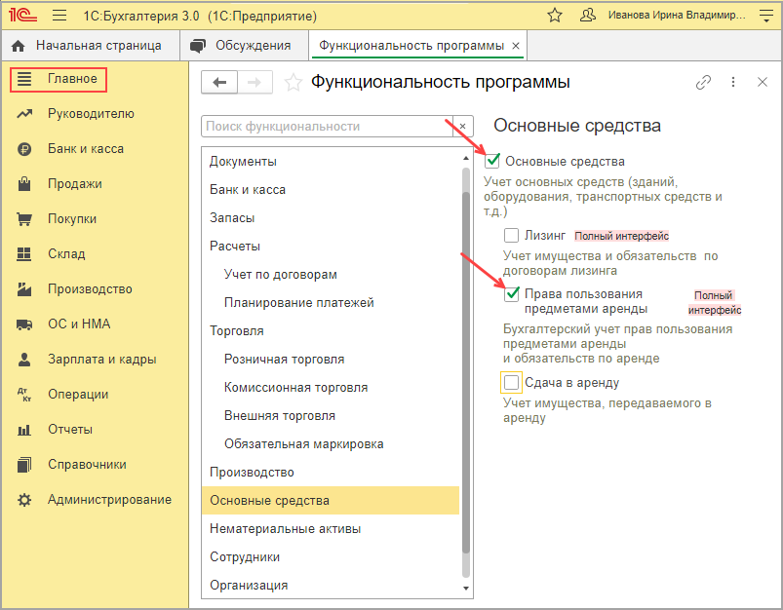Select Внешняя торговля item
Screen dimensions: 783x610
pyautogui.click(x=331, y=416)
